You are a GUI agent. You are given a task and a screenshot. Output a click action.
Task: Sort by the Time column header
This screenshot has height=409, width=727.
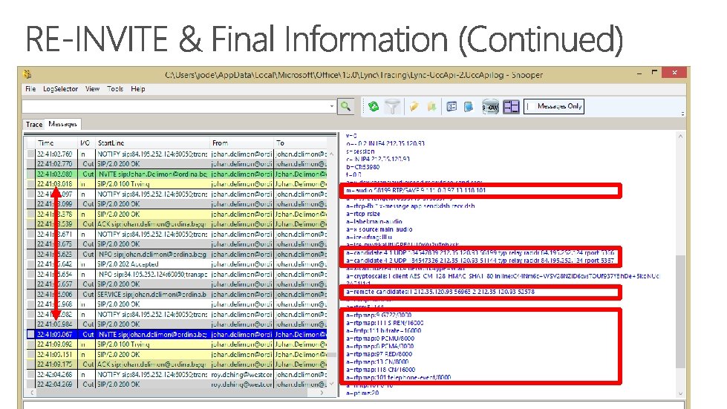click(56, 143)
